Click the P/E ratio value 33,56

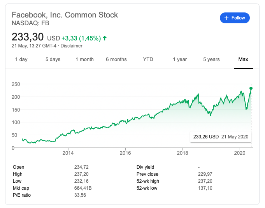pos(80,195)
